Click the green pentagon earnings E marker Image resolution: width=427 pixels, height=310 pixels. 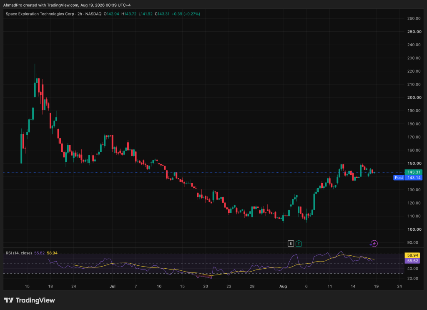pos(299,244)
